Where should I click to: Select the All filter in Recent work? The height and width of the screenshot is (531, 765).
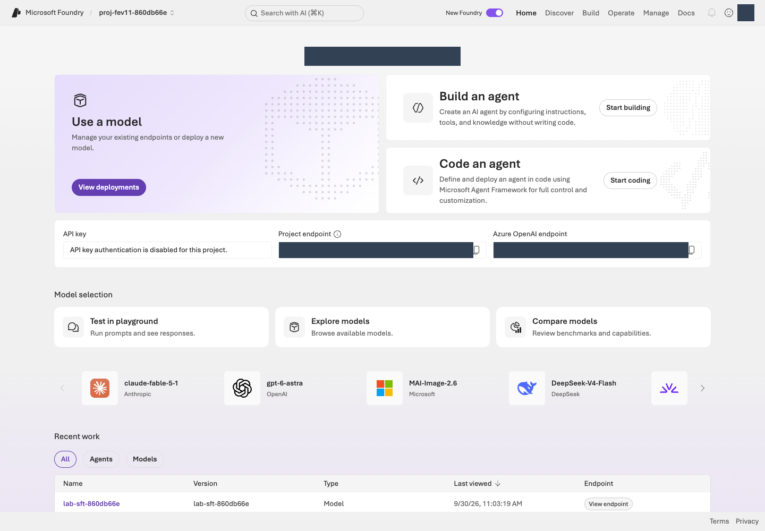[65, 459]
